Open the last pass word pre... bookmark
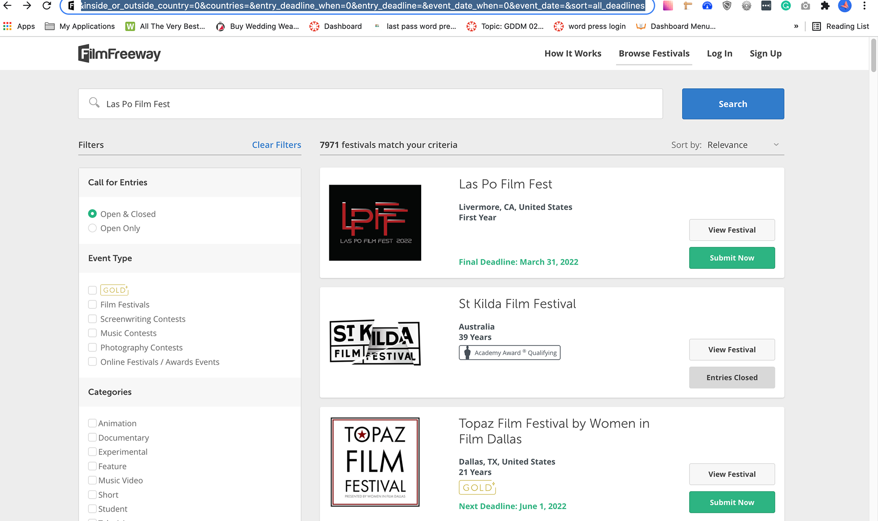Viewport: 878px width, 521px height. pyautogui.click(x=415, y=26)
